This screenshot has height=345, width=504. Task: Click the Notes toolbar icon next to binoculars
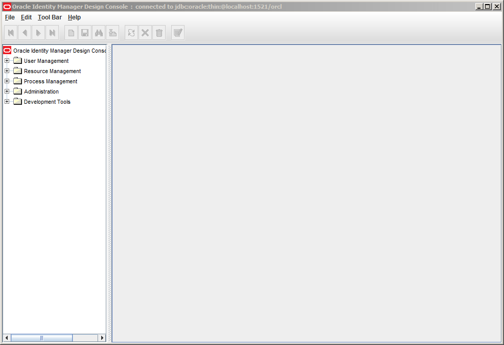[112, 33]
